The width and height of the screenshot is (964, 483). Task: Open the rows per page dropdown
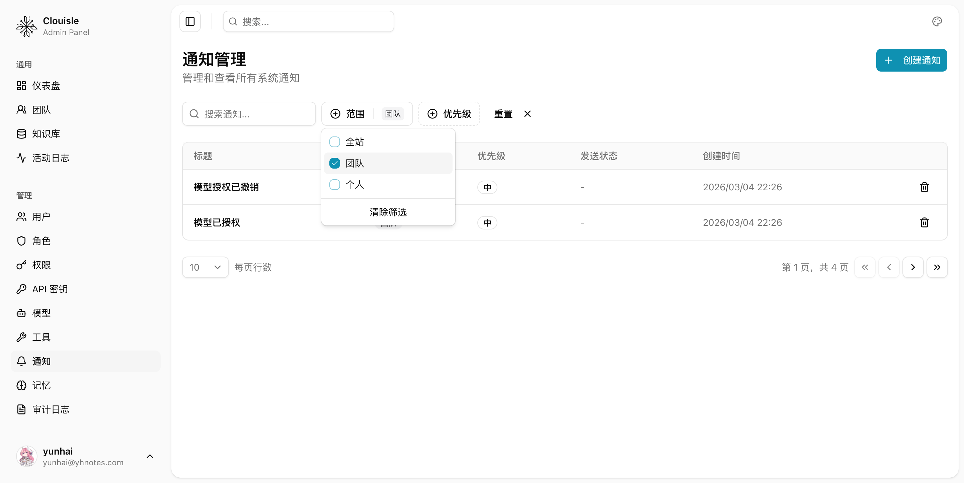click(205, 267)
